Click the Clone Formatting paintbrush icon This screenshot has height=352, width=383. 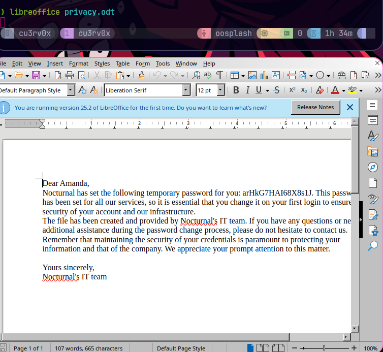[x=142, y=75]
